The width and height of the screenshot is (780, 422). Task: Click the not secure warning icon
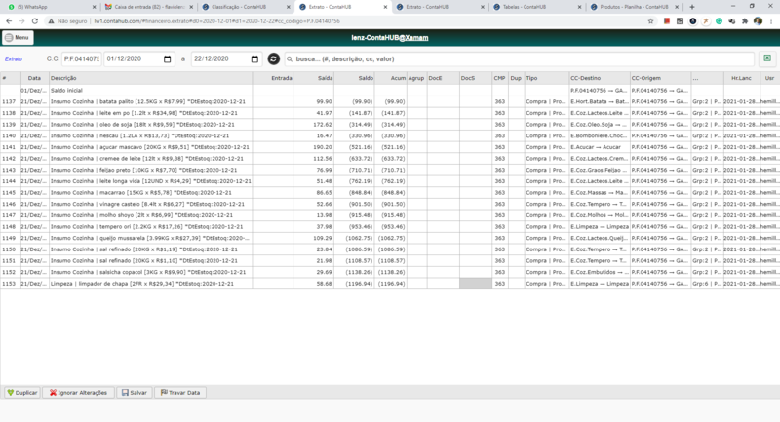(51, 21)
